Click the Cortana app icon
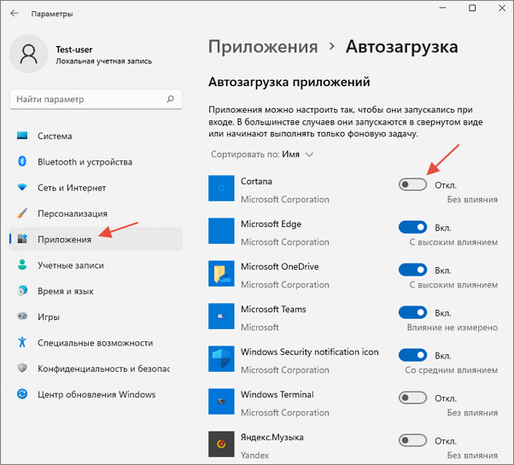 221,189
